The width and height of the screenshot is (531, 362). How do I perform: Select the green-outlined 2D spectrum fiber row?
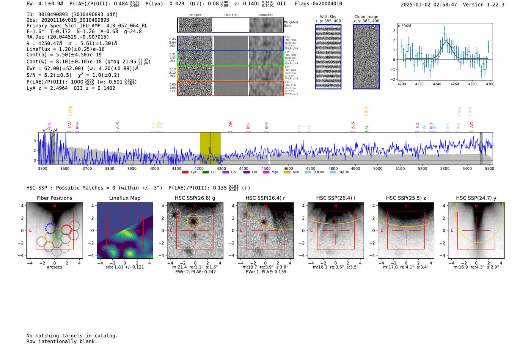230,58
